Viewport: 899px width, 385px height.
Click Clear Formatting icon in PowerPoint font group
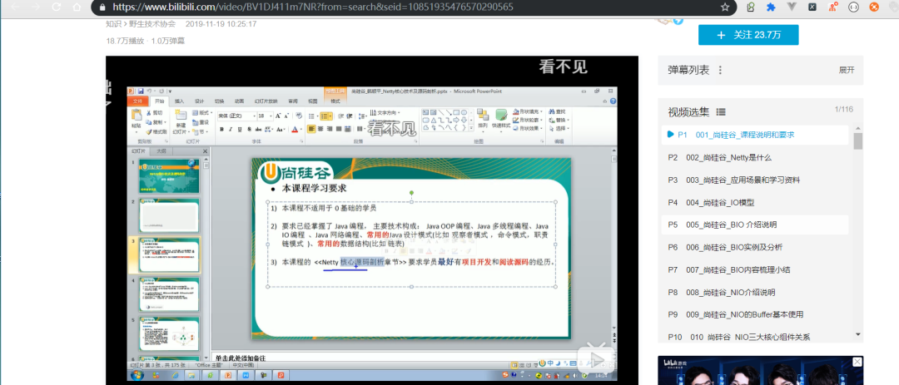coord(299,115)
